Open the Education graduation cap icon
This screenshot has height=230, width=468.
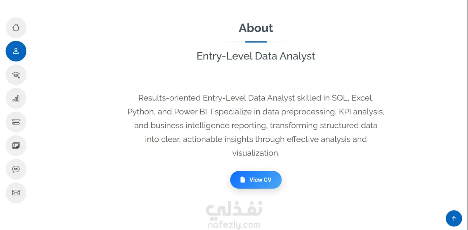tap(16, 75)
